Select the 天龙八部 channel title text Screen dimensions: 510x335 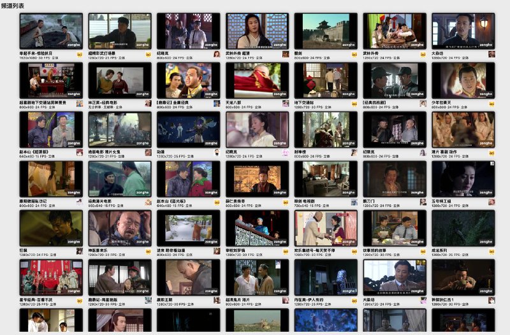tap(233, 103)
